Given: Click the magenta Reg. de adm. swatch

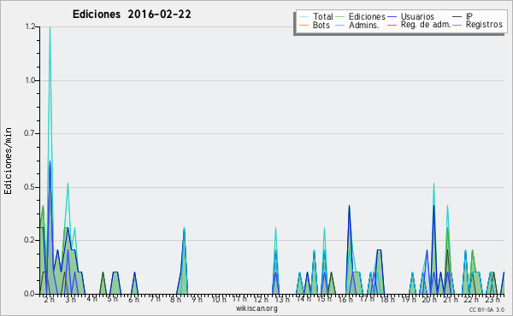Looking at the screenshot, I should point(392,25).
